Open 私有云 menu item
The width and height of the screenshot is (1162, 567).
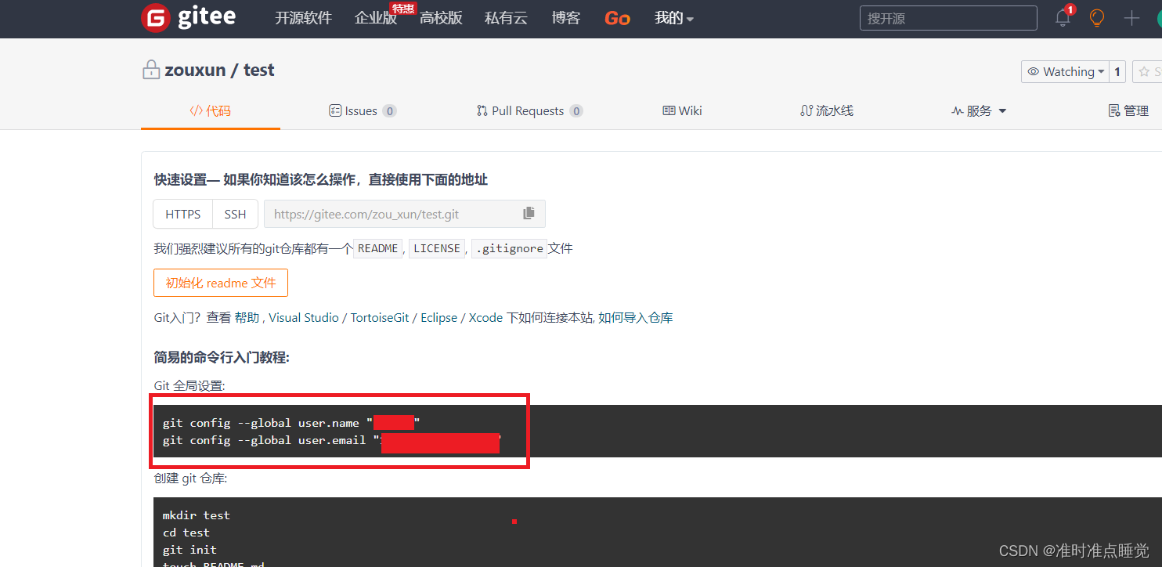(506, 18)
